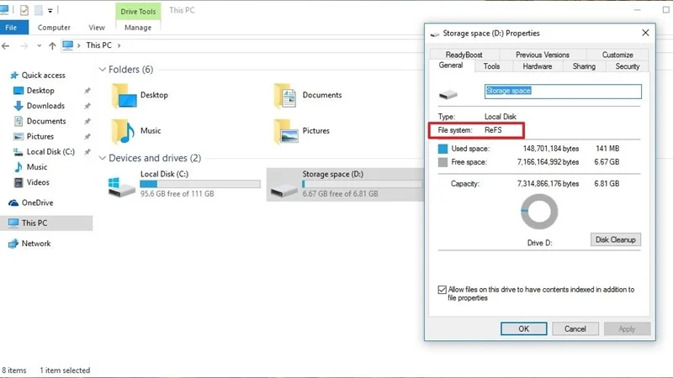Switch to the ReadyBoost tab in Properties
The width and height of the screenshot is (673, 378).
464,55
